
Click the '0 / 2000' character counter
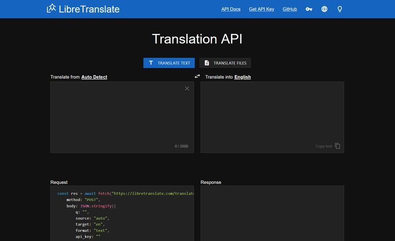tap(181, 146)
